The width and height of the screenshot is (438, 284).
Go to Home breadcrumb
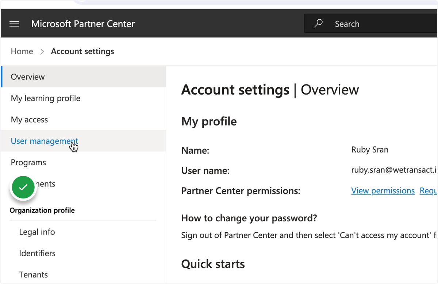click(x=22, y=51)
